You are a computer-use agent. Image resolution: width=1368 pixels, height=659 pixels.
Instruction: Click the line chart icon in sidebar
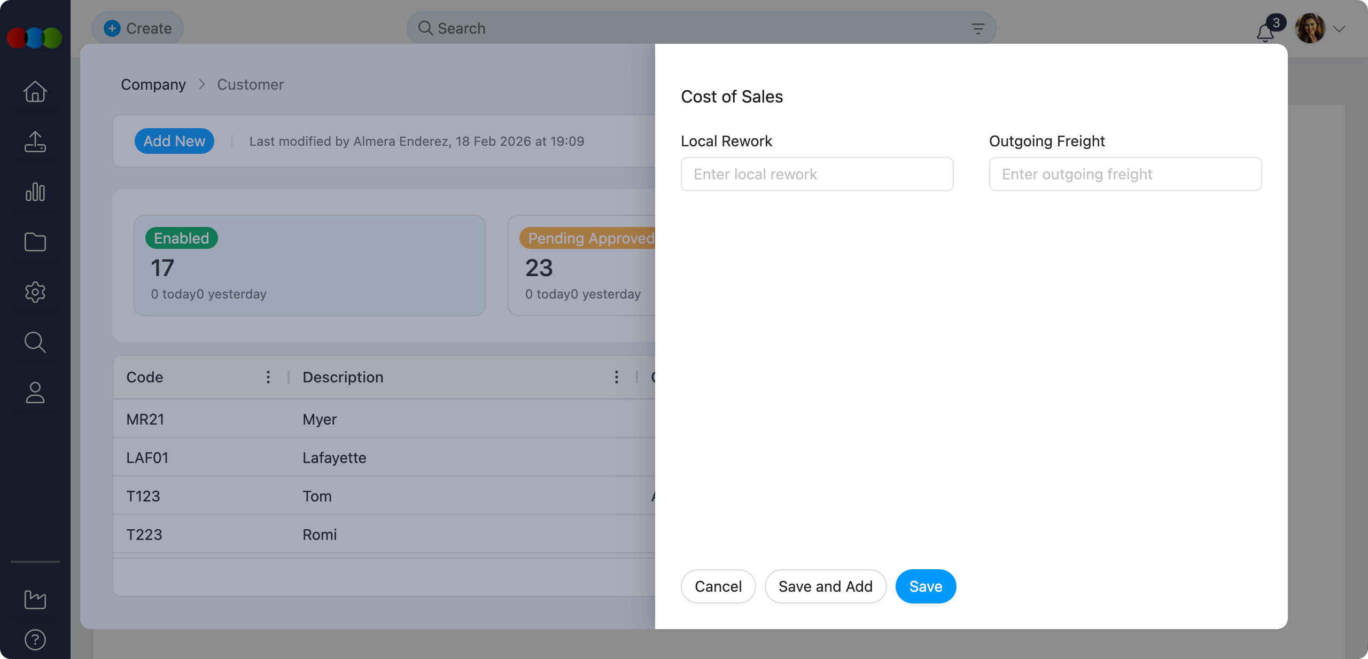click(35, 599)
